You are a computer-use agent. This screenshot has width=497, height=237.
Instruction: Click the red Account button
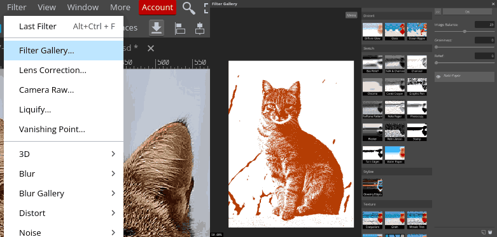(x=158, y=8)
